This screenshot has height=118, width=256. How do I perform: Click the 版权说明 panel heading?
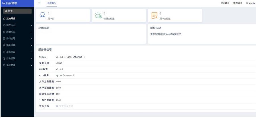tap(156, 28)
